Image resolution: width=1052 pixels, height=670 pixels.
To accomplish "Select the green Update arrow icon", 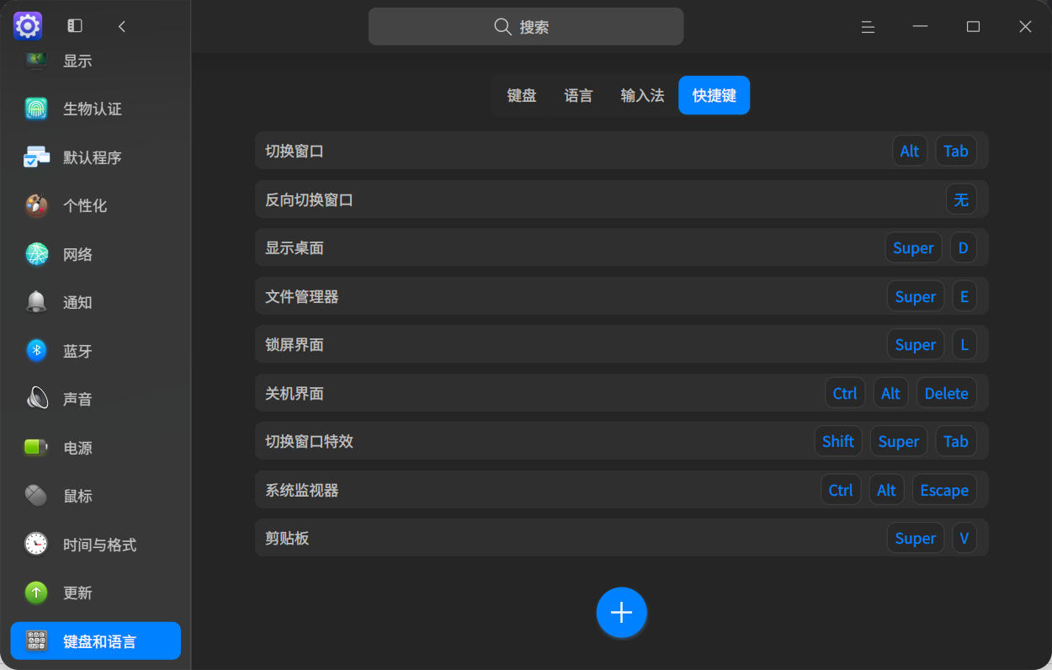I will click(36, 593).
